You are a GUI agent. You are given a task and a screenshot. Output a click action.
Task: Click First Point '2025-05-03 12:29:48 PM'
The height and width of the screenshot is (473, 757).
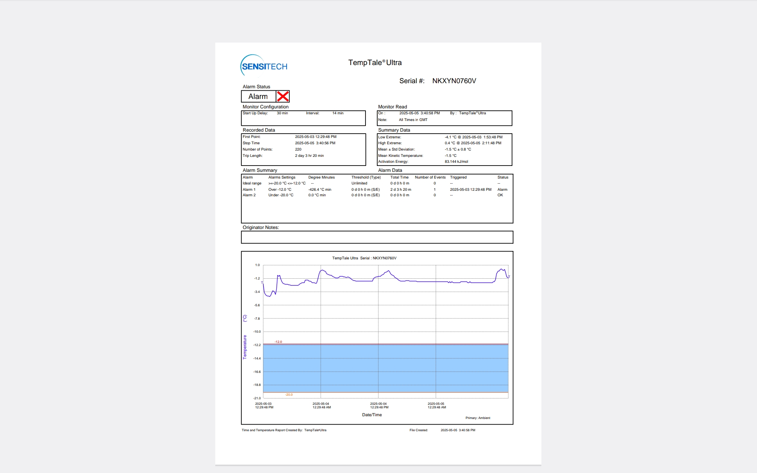point(316,137)
